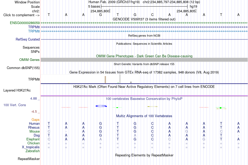
Task: Click the OMIM Genes track label
Action: (29, 60)
